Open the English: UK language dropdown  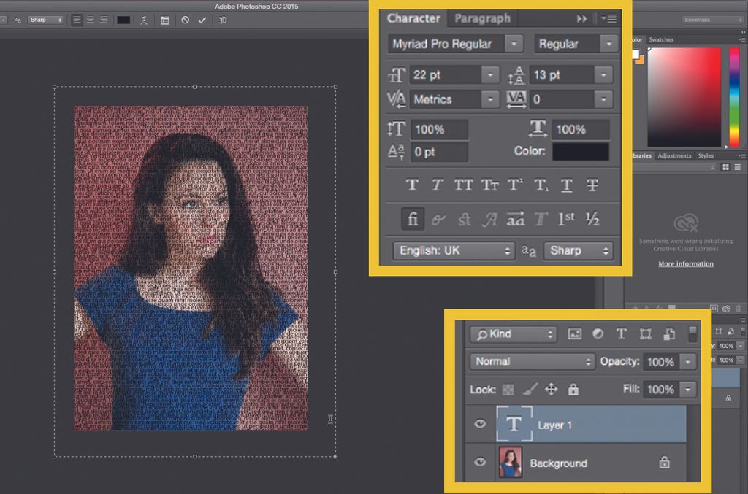tap(453, 250)
